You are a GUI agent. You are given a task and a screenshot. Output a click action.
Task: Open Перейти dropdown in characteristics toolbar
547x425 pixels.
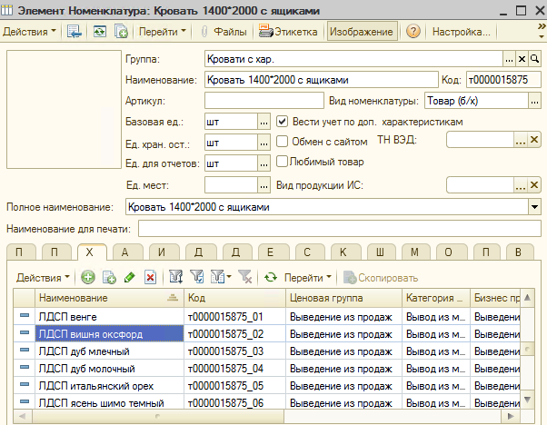point(308,278)
